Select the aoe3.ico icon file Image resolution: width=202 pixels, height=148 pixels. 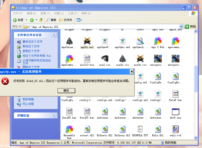coord(105,60)
